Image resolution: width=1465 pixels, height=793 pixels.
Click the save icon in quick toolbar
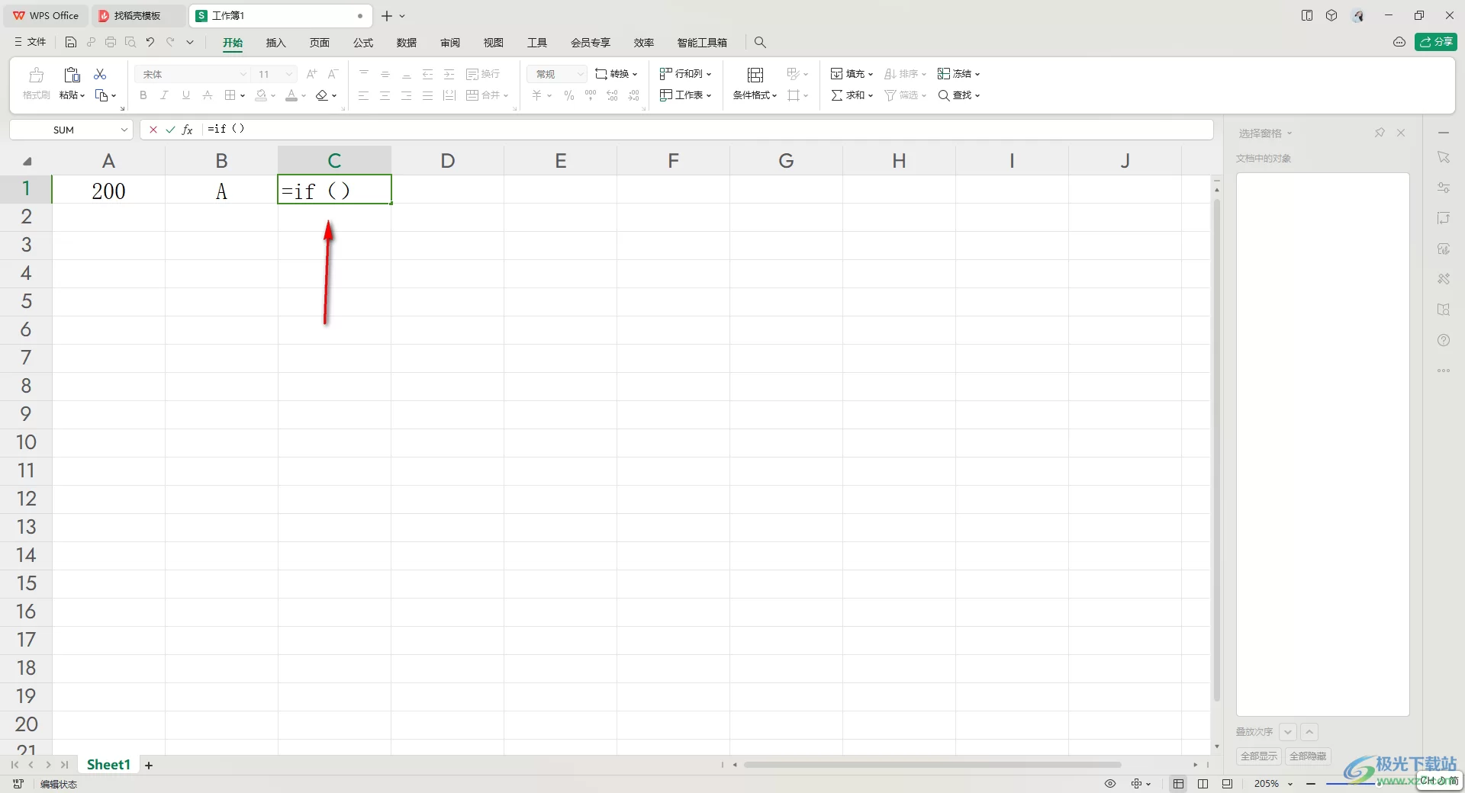(71, 43)
